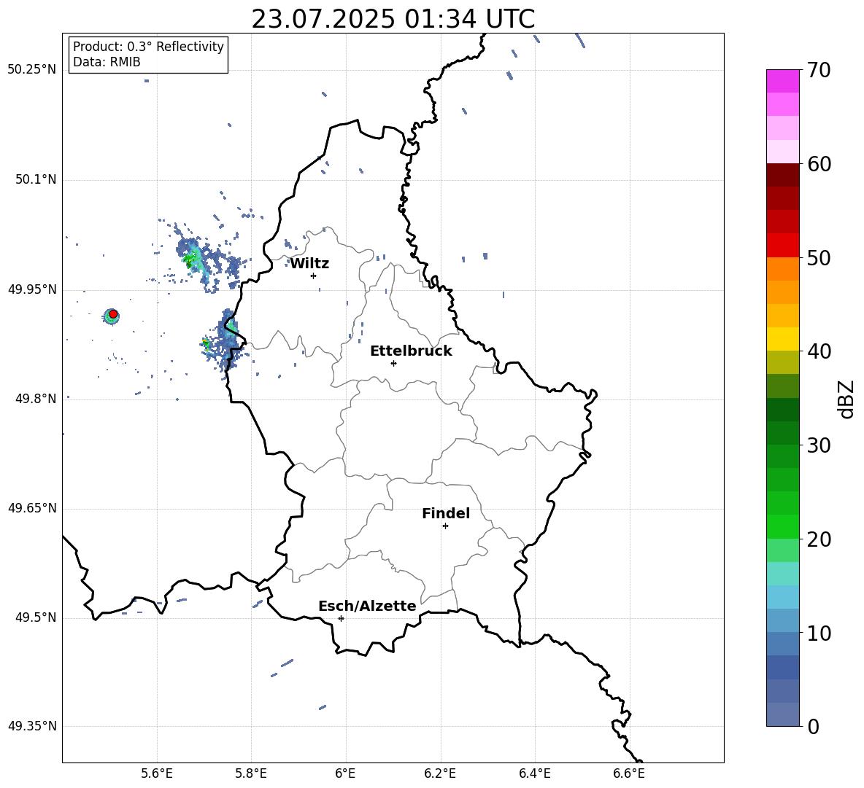Click the Findel city label
This screenshot has height=788, width=864.
(446, 513)
